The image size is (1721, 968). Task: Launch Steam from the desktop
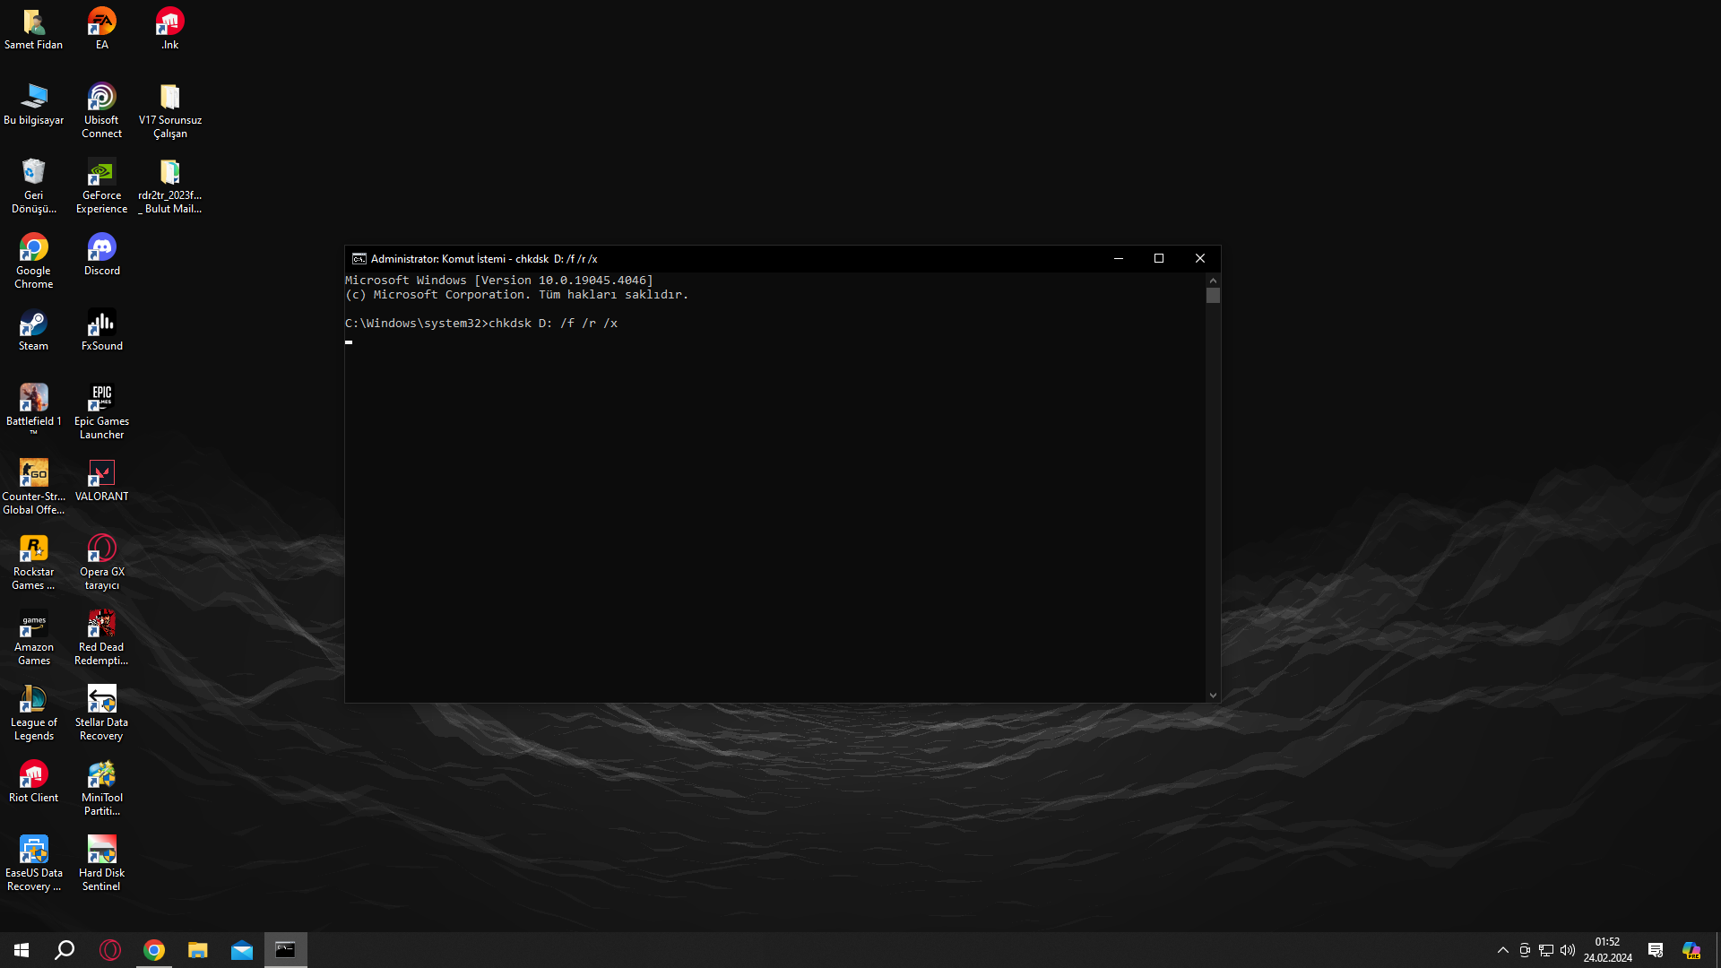[x=33, y=330]
